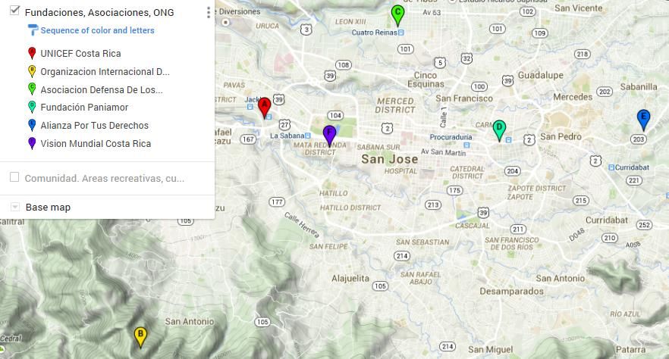The width and height of the screenshot is (669, 359).
Task: Enable the Comunidad. Areas recreativas layer checkbox
Action: (x=14, y=177)
